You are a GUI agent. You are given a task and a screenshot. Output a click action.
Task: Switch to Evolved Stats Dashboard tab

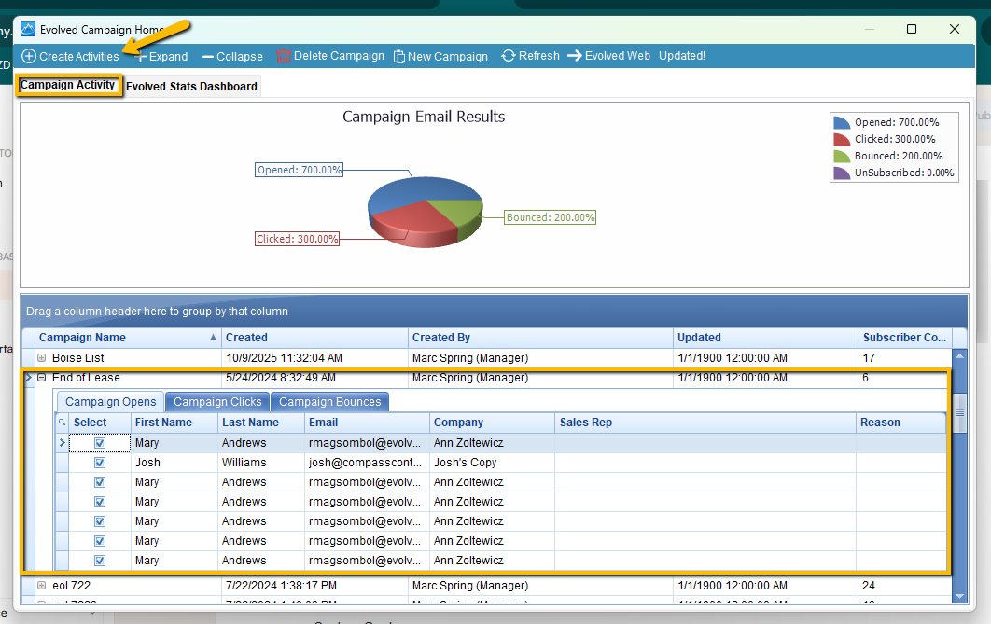[x=191, y=86]
